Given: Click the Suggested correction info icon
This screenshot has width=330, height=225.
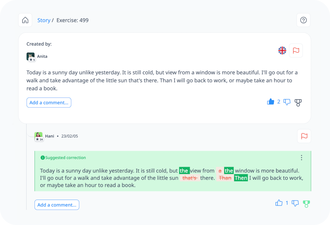Looking at the screenshot, I should (43, 157).
